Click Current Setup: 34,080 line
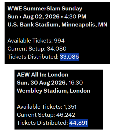 (37, 49)
